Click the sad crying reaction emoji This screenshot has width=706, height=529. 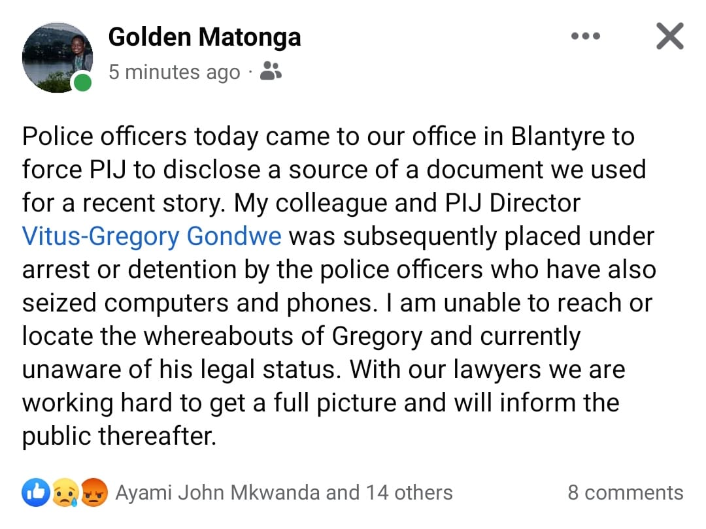point(65,492)
